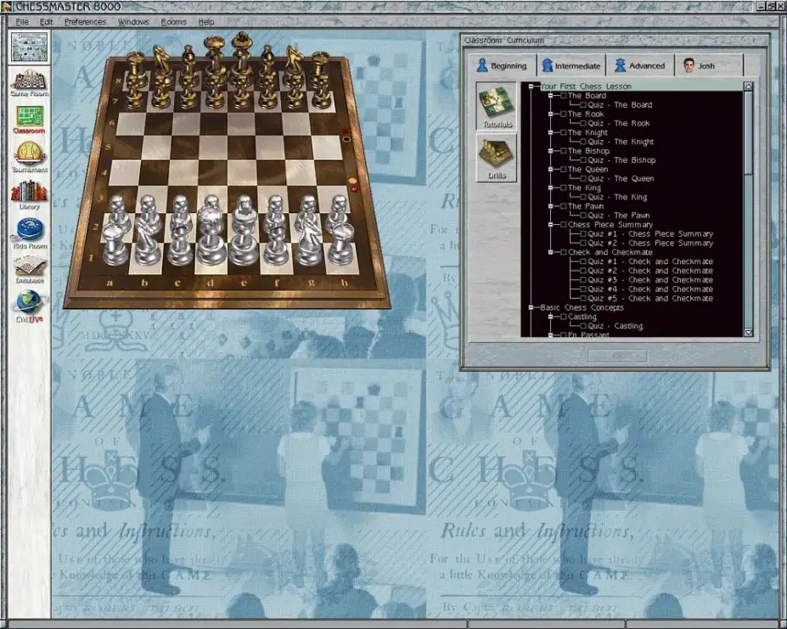The image size is (787, 629).
Task: Check the Quiz - The Queen box
Action: coord(583,178)
